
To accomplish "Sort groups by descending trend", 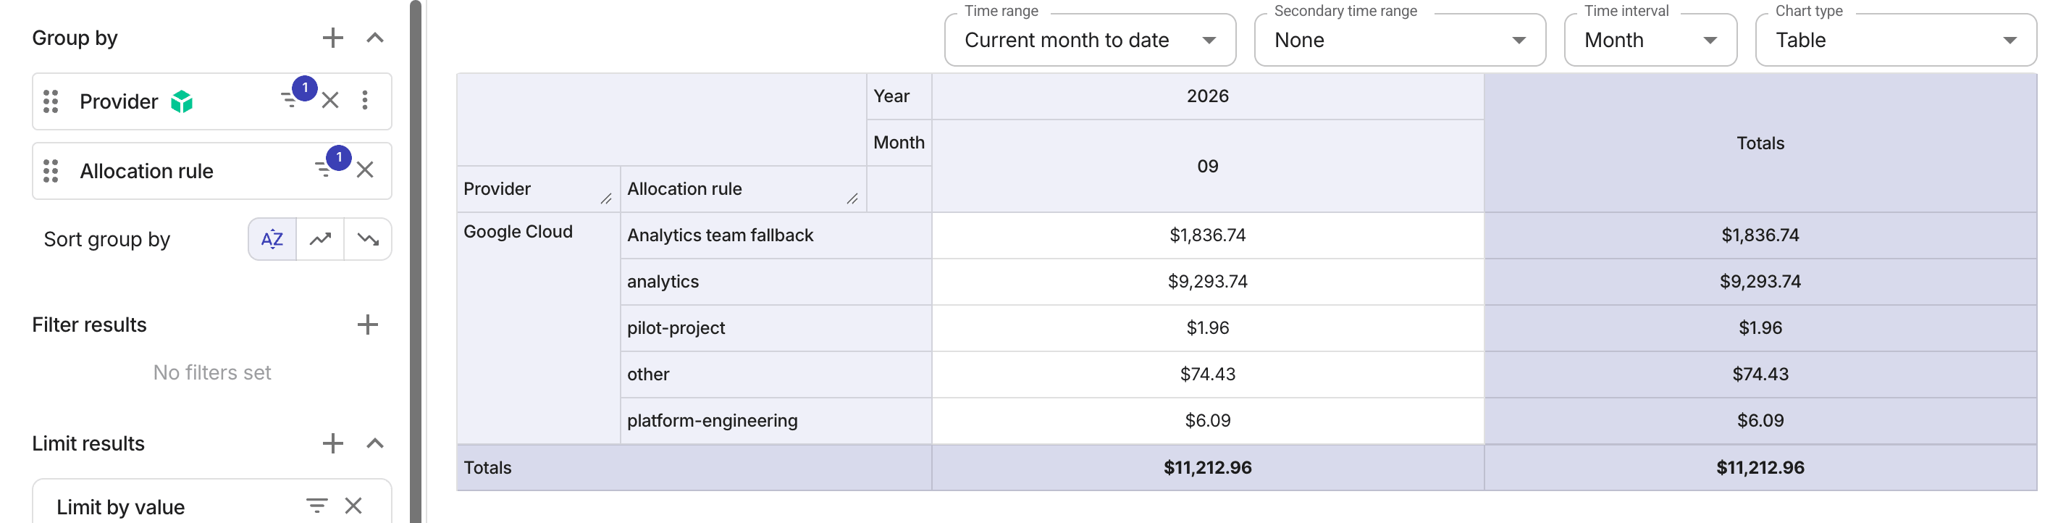I will click(369, 239).
